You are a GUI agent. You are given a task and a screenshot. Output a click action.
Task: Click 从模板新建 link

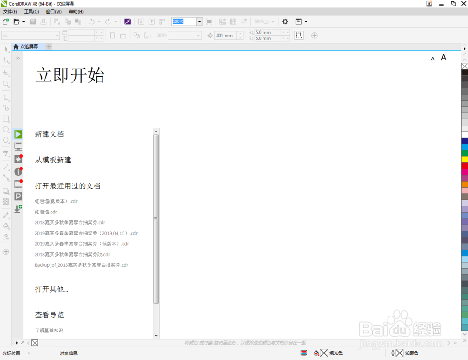(53, 160)
